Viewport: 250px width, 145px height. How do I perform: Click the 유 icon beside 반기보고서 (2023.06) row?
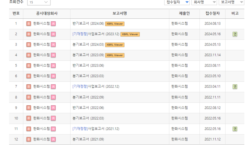coord(29,66)
